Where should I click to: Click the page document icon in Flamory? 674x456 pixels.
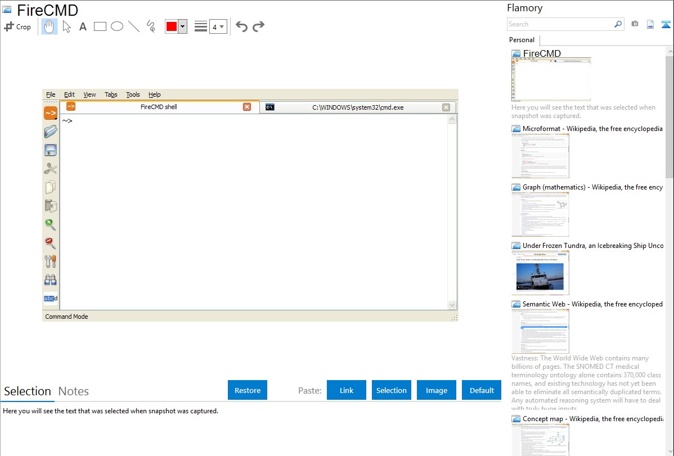[650, 24]
